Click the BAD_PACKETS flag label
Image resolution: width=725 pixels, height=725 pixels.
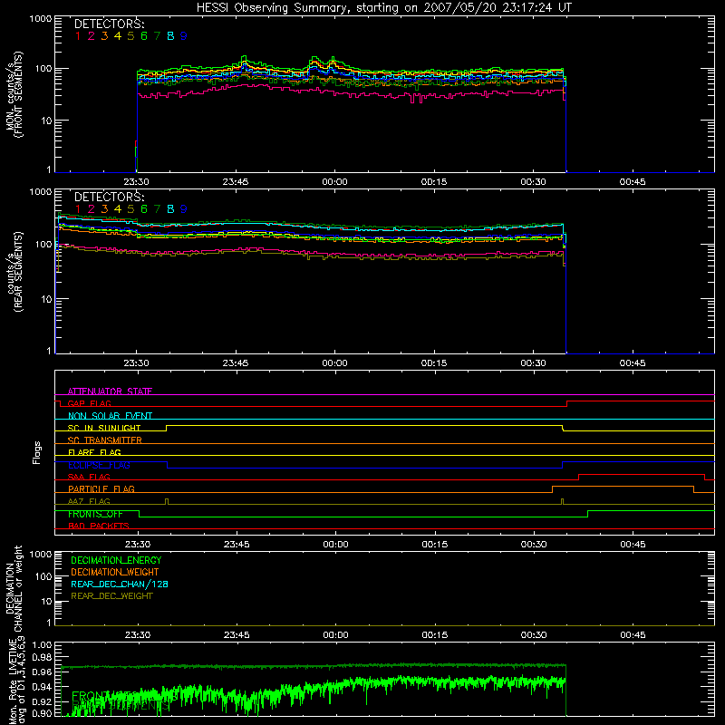pos(99,527)
